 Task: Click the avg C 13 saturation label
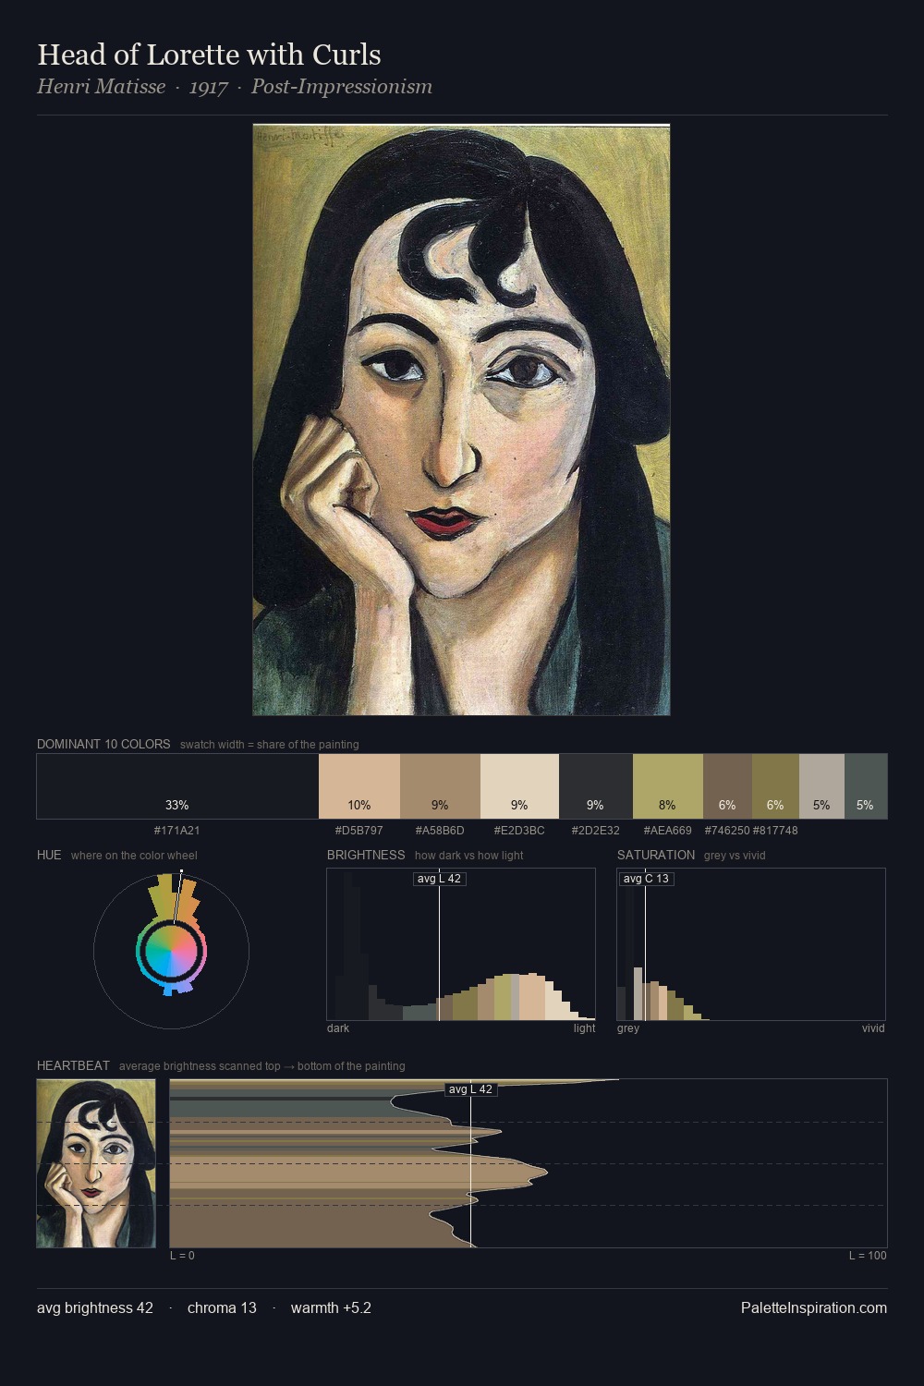[646, 879]
